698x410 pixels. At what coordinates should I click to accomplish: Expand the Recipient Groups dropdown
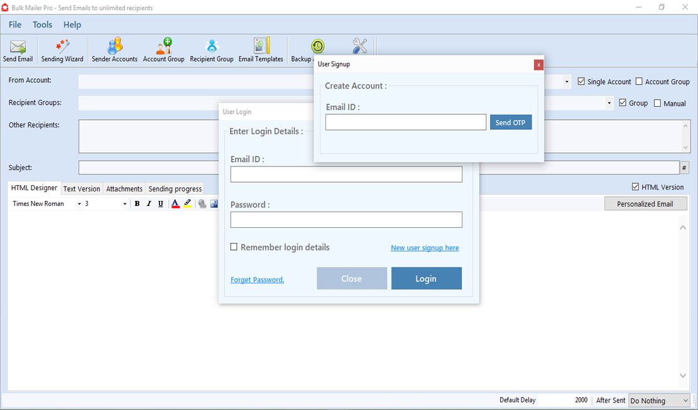coord(609,103)
